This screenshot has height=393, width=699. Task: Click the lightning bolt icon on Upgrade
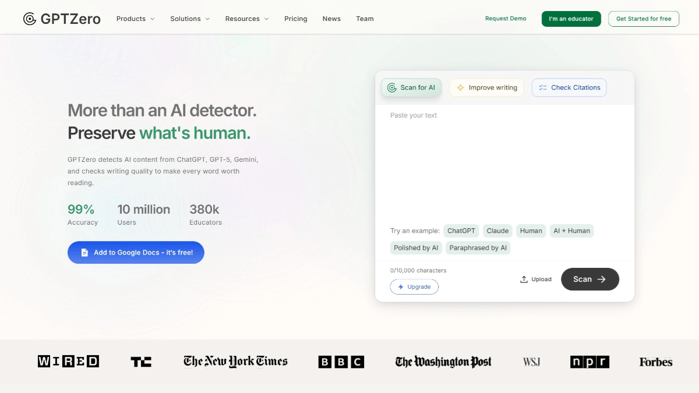(x=401, y=287)
